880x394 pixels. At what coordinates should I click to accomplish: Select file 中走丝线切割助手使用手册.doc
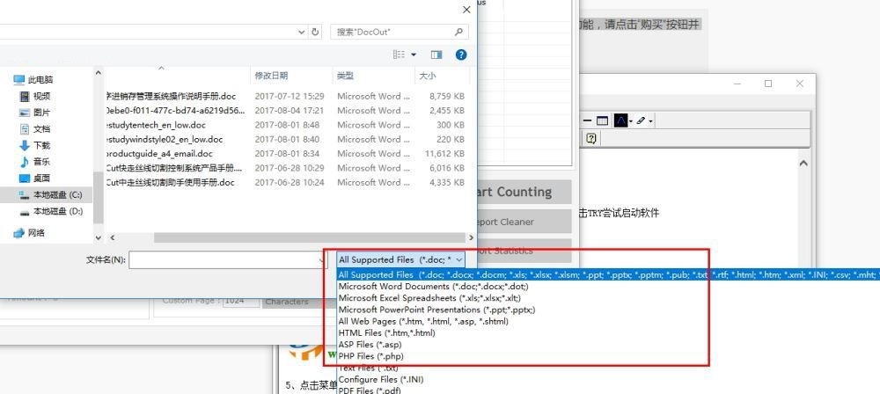click(x=170, y=182)
